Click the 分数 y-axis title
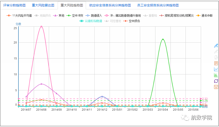 click(x=18, y=24)
